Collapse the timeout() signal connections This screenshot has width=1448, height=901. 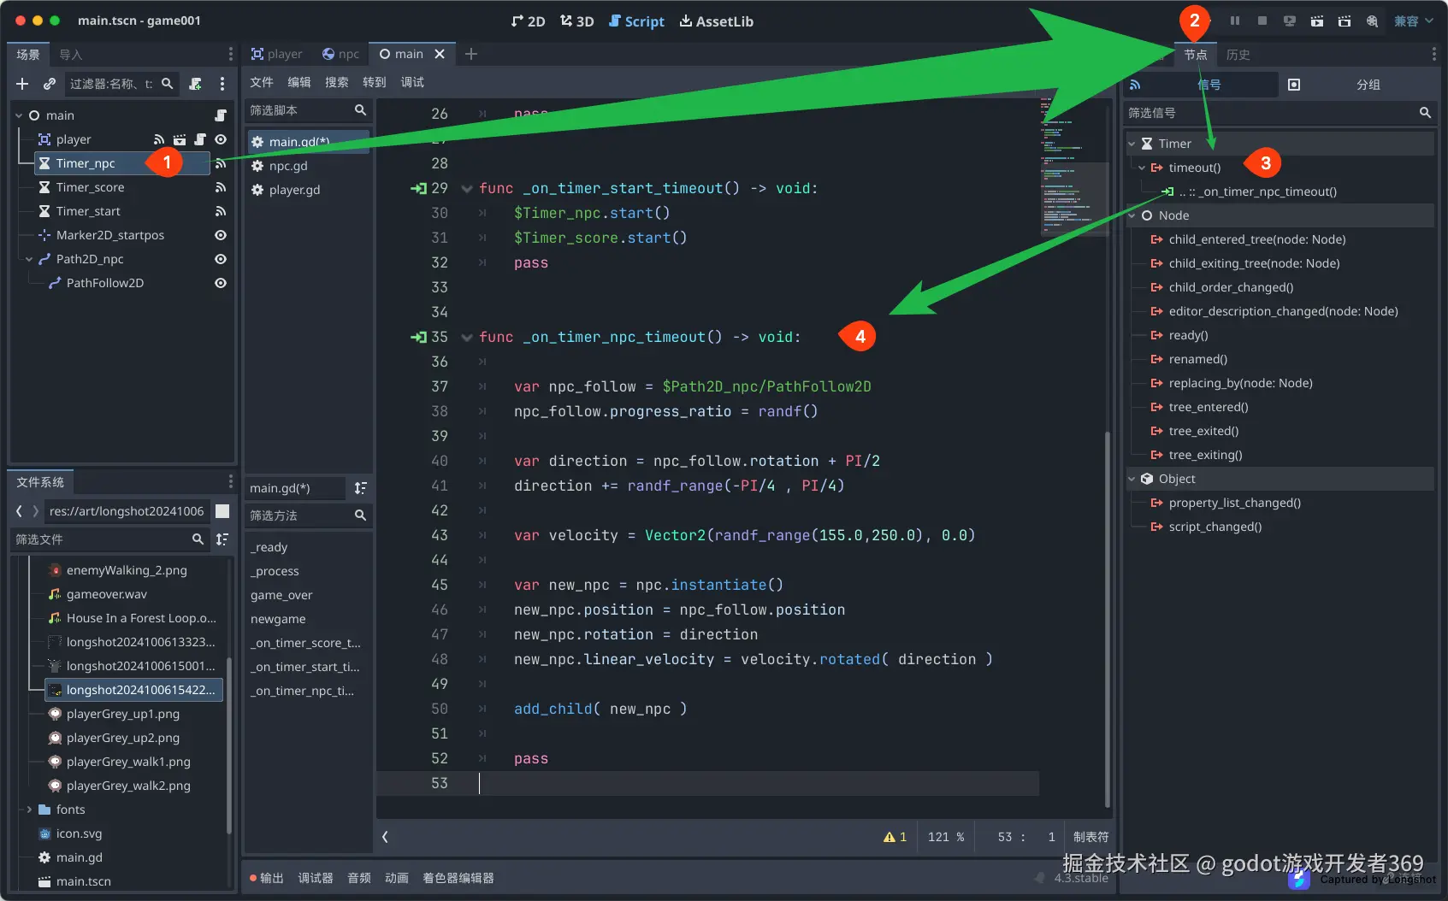tap(1142, 168)
